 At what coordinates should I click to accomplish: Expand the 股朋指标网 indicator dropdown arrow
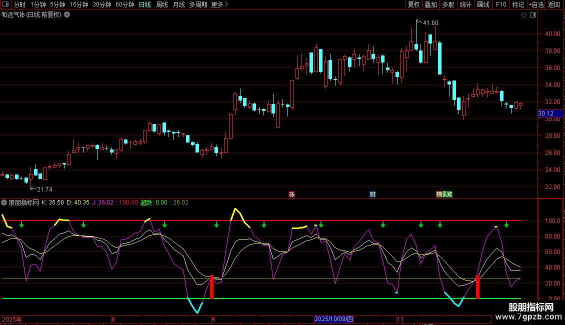[4, 202]
